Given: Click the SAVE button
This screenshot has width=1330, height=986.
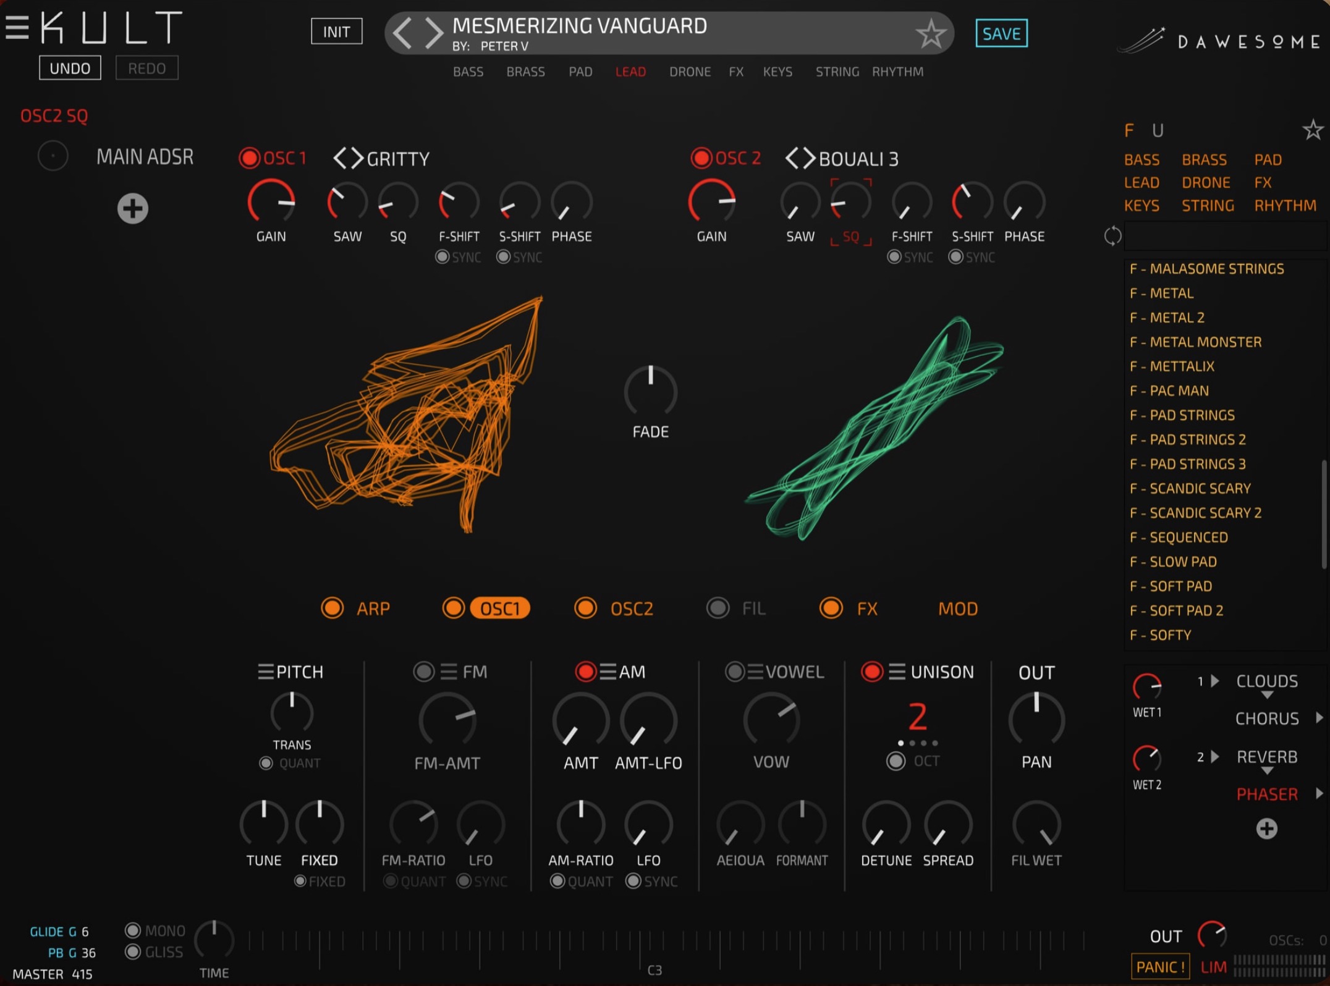Looking at the screenshot, I should coord(1001,34).
